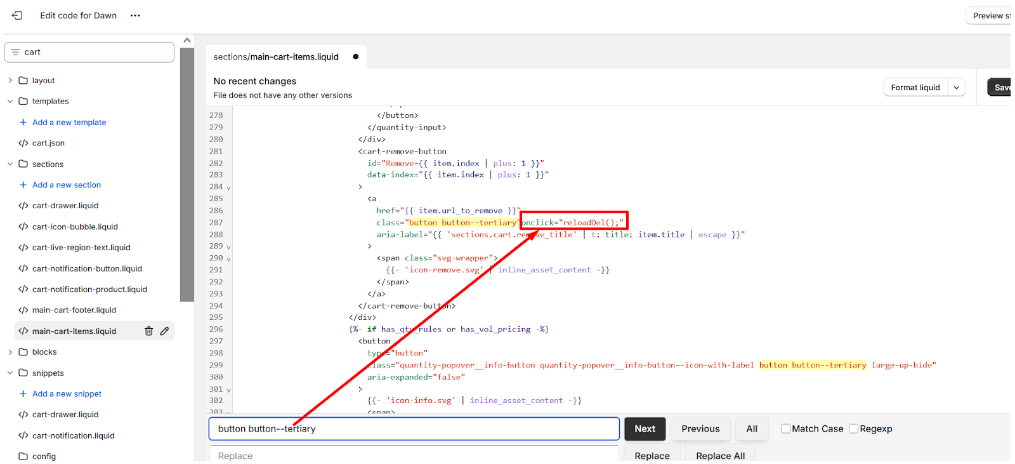Open cart-drawer.liquid under sections
The image size is (1015, 464).
(x=65, y=206)
